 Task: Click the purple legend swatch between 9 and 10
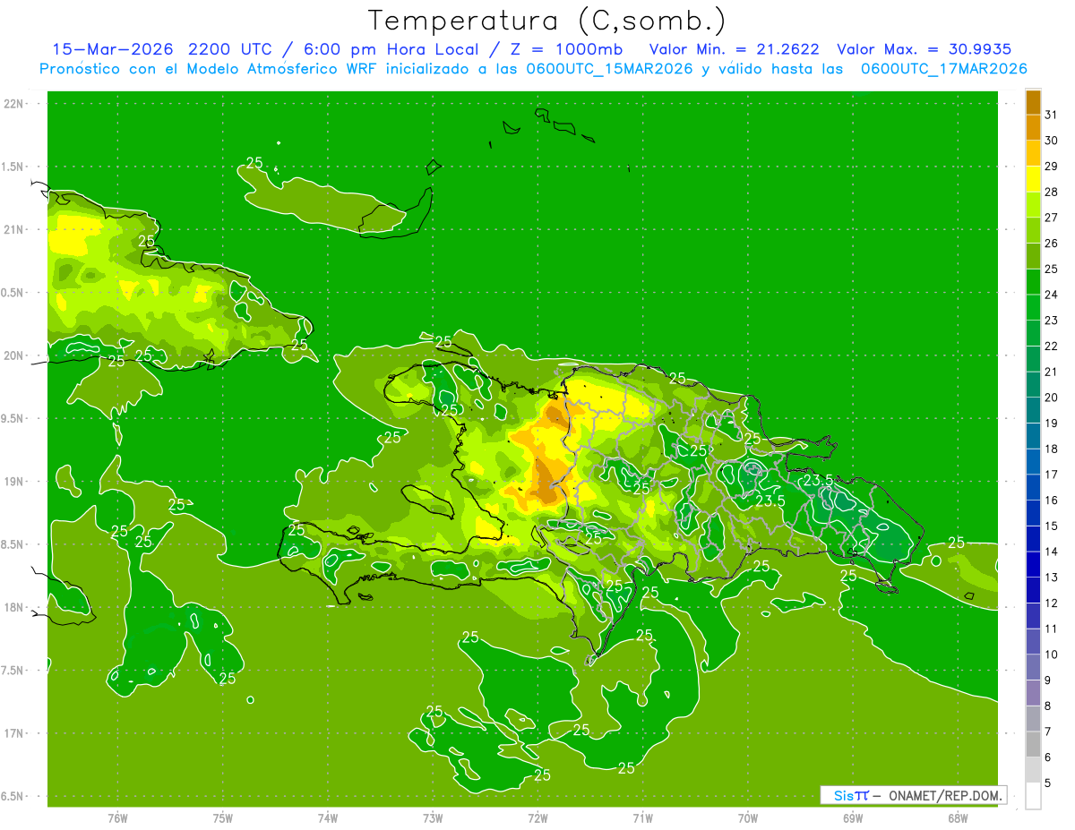[1033, 667]
